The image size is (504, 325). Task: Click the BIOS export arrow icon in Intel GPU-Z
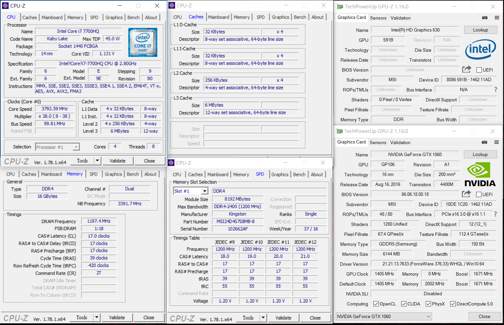tap(467, 69)
